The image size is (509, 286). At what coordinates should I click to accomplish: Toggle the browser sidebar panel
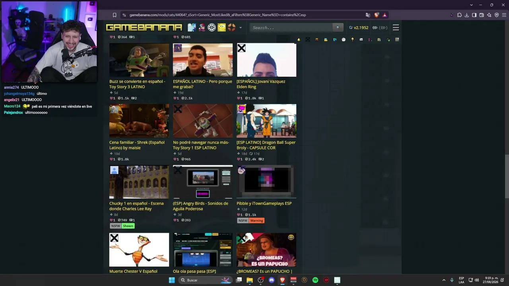[474, 15]
